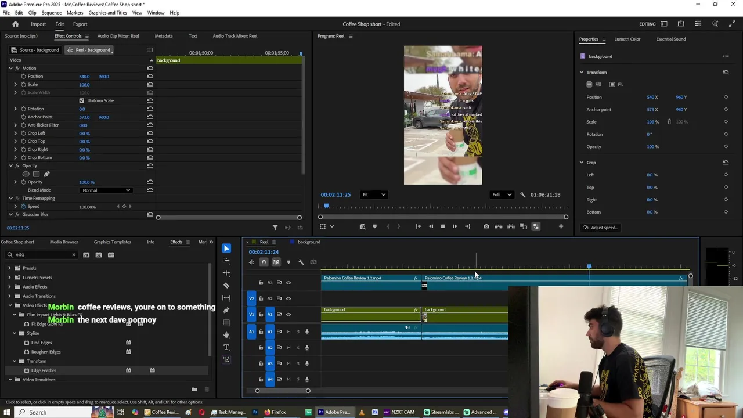Select the Edge Feather effect
The width and height of the screenshot is (743, 418).
[44, 370]
